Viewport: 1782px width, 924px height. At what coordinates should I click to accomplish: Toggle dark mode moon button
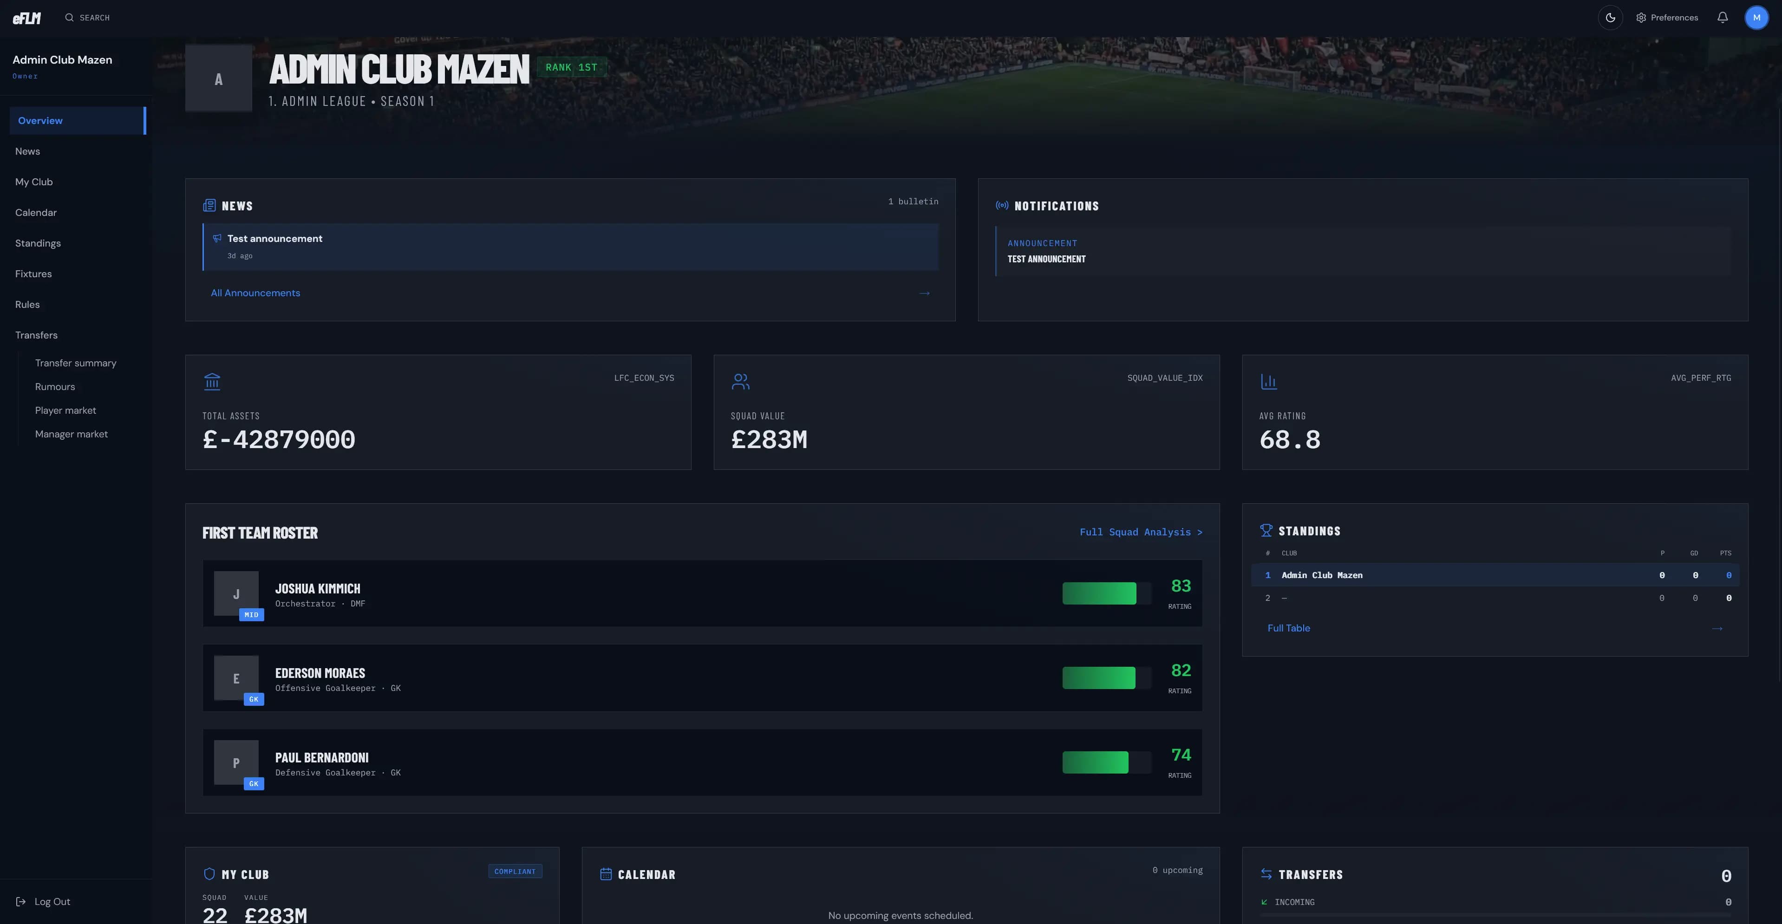1611,18
